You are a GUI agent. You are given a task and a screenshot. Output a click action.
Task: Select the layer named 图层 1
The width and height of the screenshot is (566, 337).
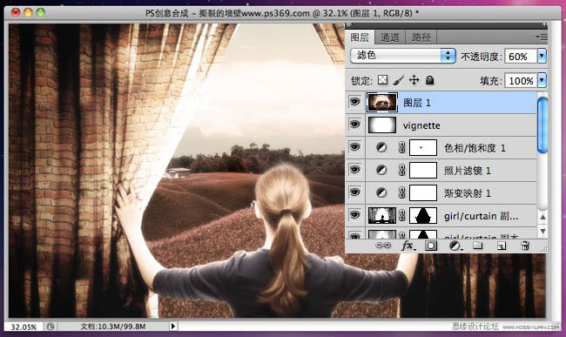[441, 103]
